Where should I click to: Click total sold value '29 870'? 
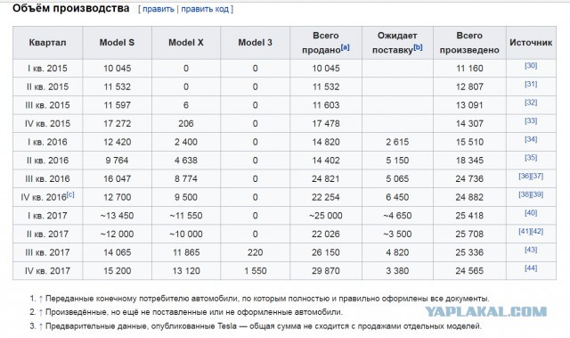click(326, 271)
